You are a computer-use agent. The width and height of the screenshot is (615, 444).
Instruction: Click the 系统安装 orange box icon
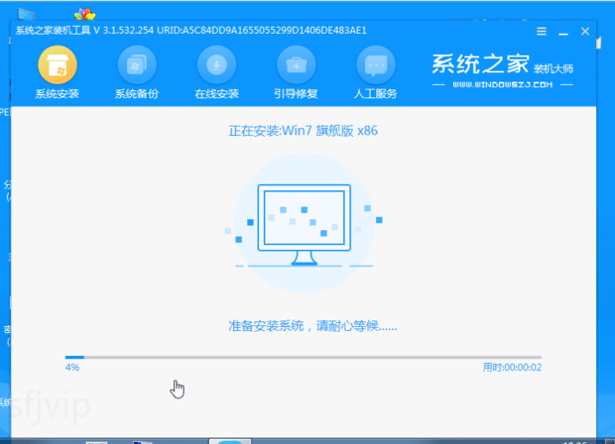(x=57, y=67)
